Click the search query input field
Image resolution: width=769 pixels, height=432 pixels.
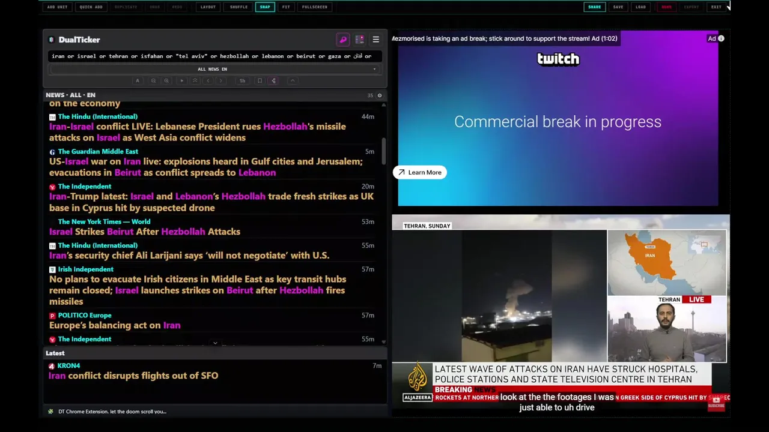(x=215, y=56)
